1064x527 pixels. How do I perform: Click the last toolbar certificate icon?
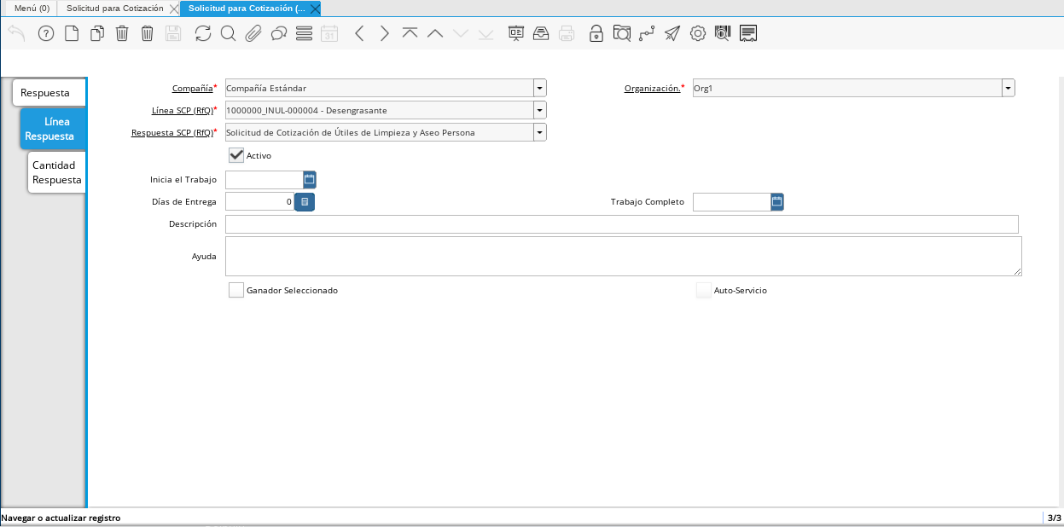pos(748,33)
